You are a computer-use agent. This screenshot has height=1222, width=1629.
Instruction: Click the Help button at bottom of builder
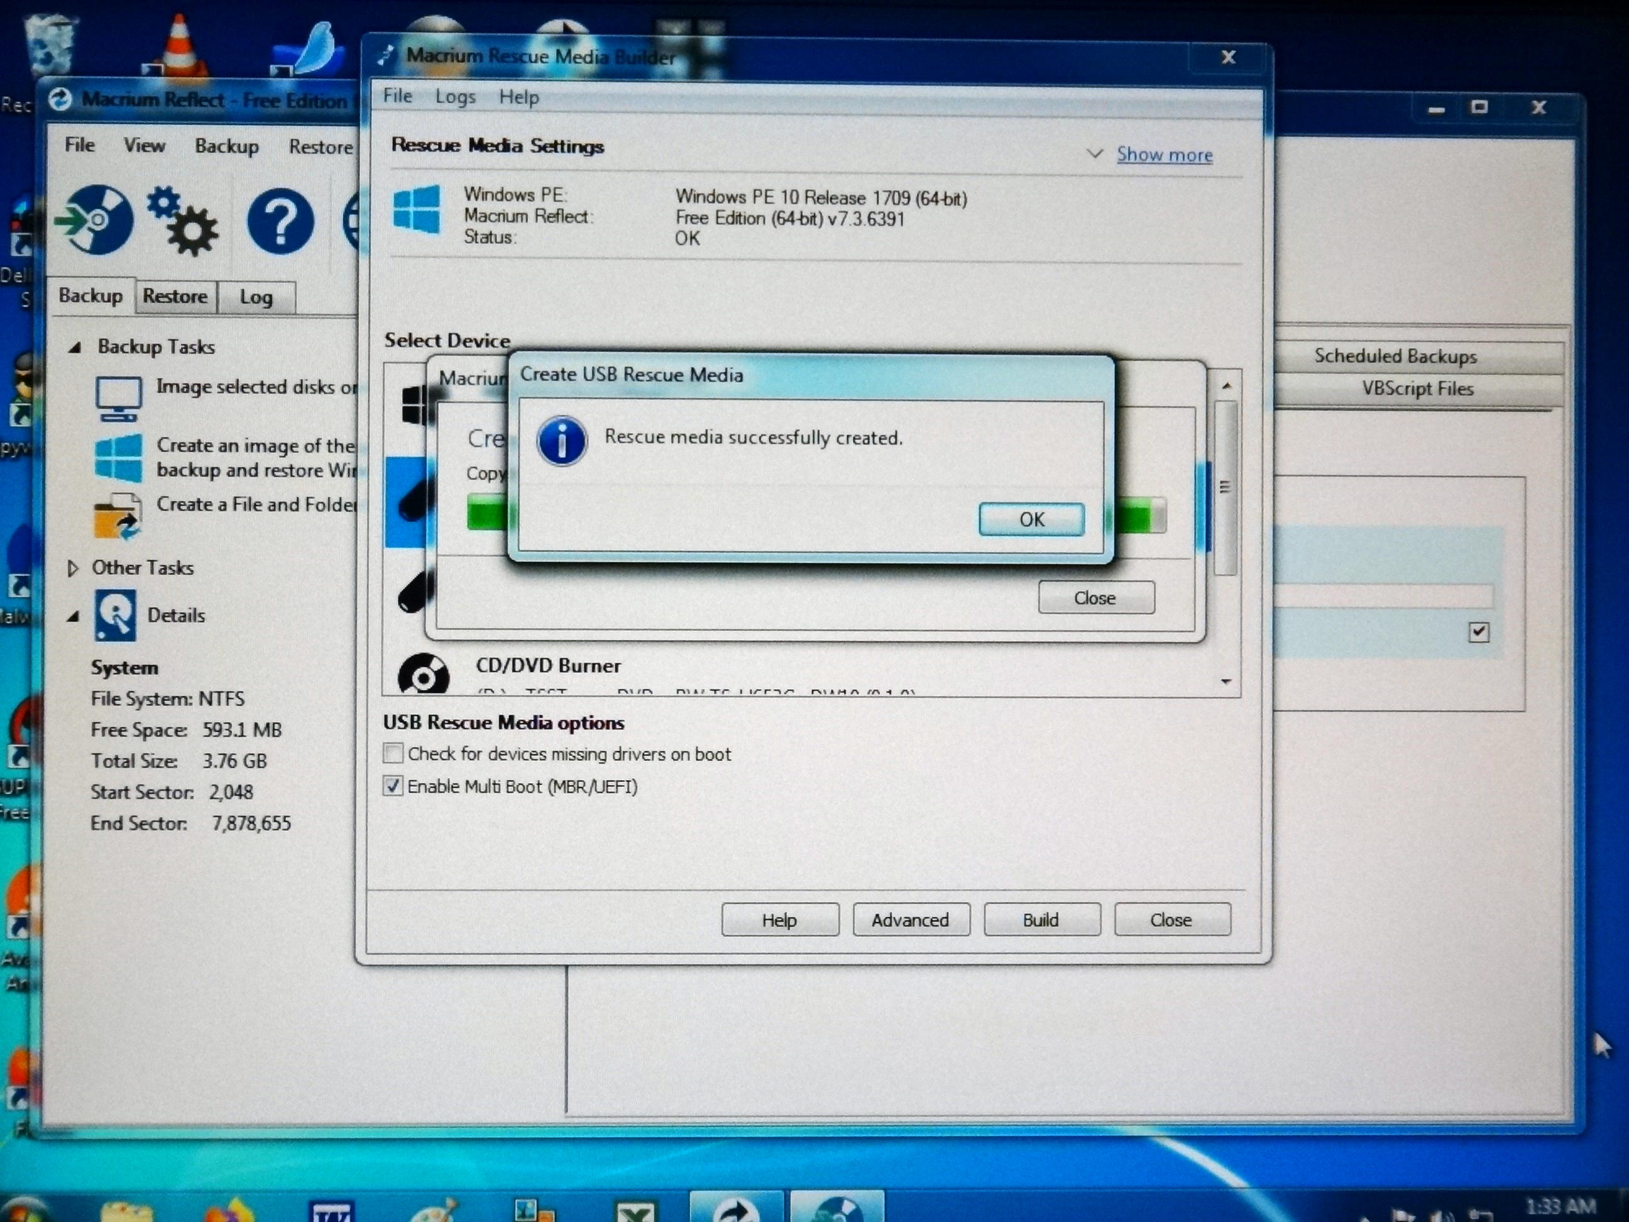[780, 919]
